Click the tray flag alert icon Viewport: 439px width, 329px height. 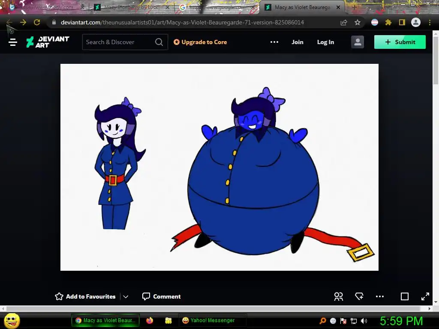point(343,321)
